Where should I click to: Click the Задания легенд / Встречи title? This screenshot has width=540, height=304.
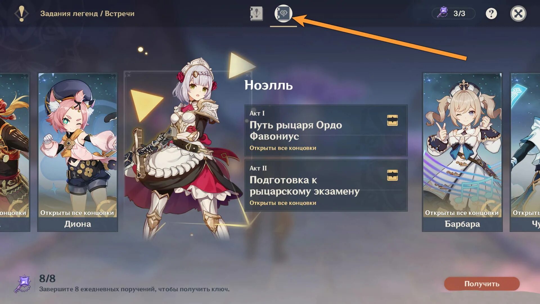click(x=87, y=14)
